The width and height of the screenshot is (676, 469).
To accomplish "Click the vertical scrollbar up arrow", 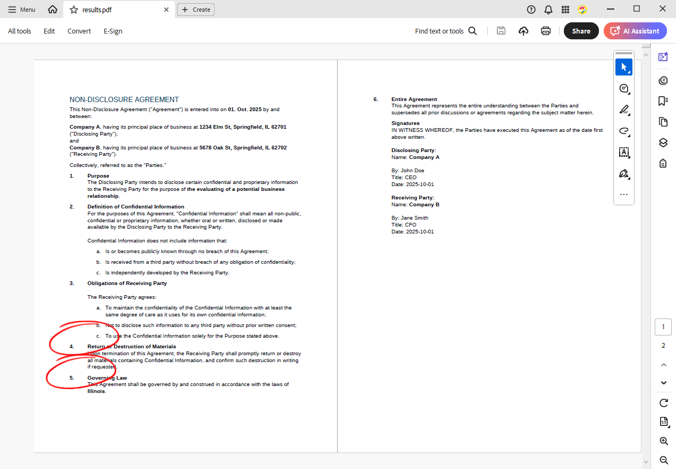I will click(646, 55).
